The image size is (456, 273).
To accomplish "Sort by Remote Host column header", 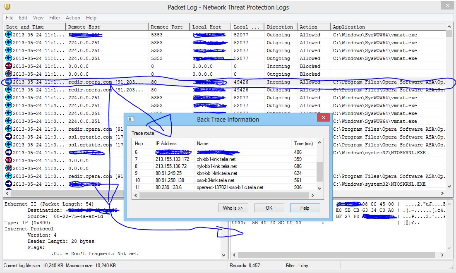I will pos(107,27).
